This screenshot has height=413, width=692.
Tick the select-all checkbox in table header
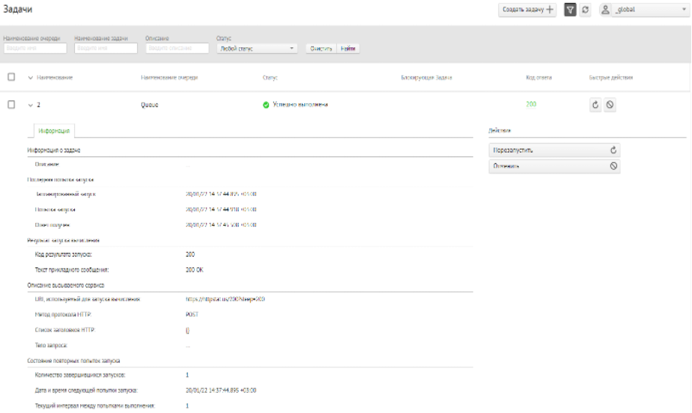11,77
